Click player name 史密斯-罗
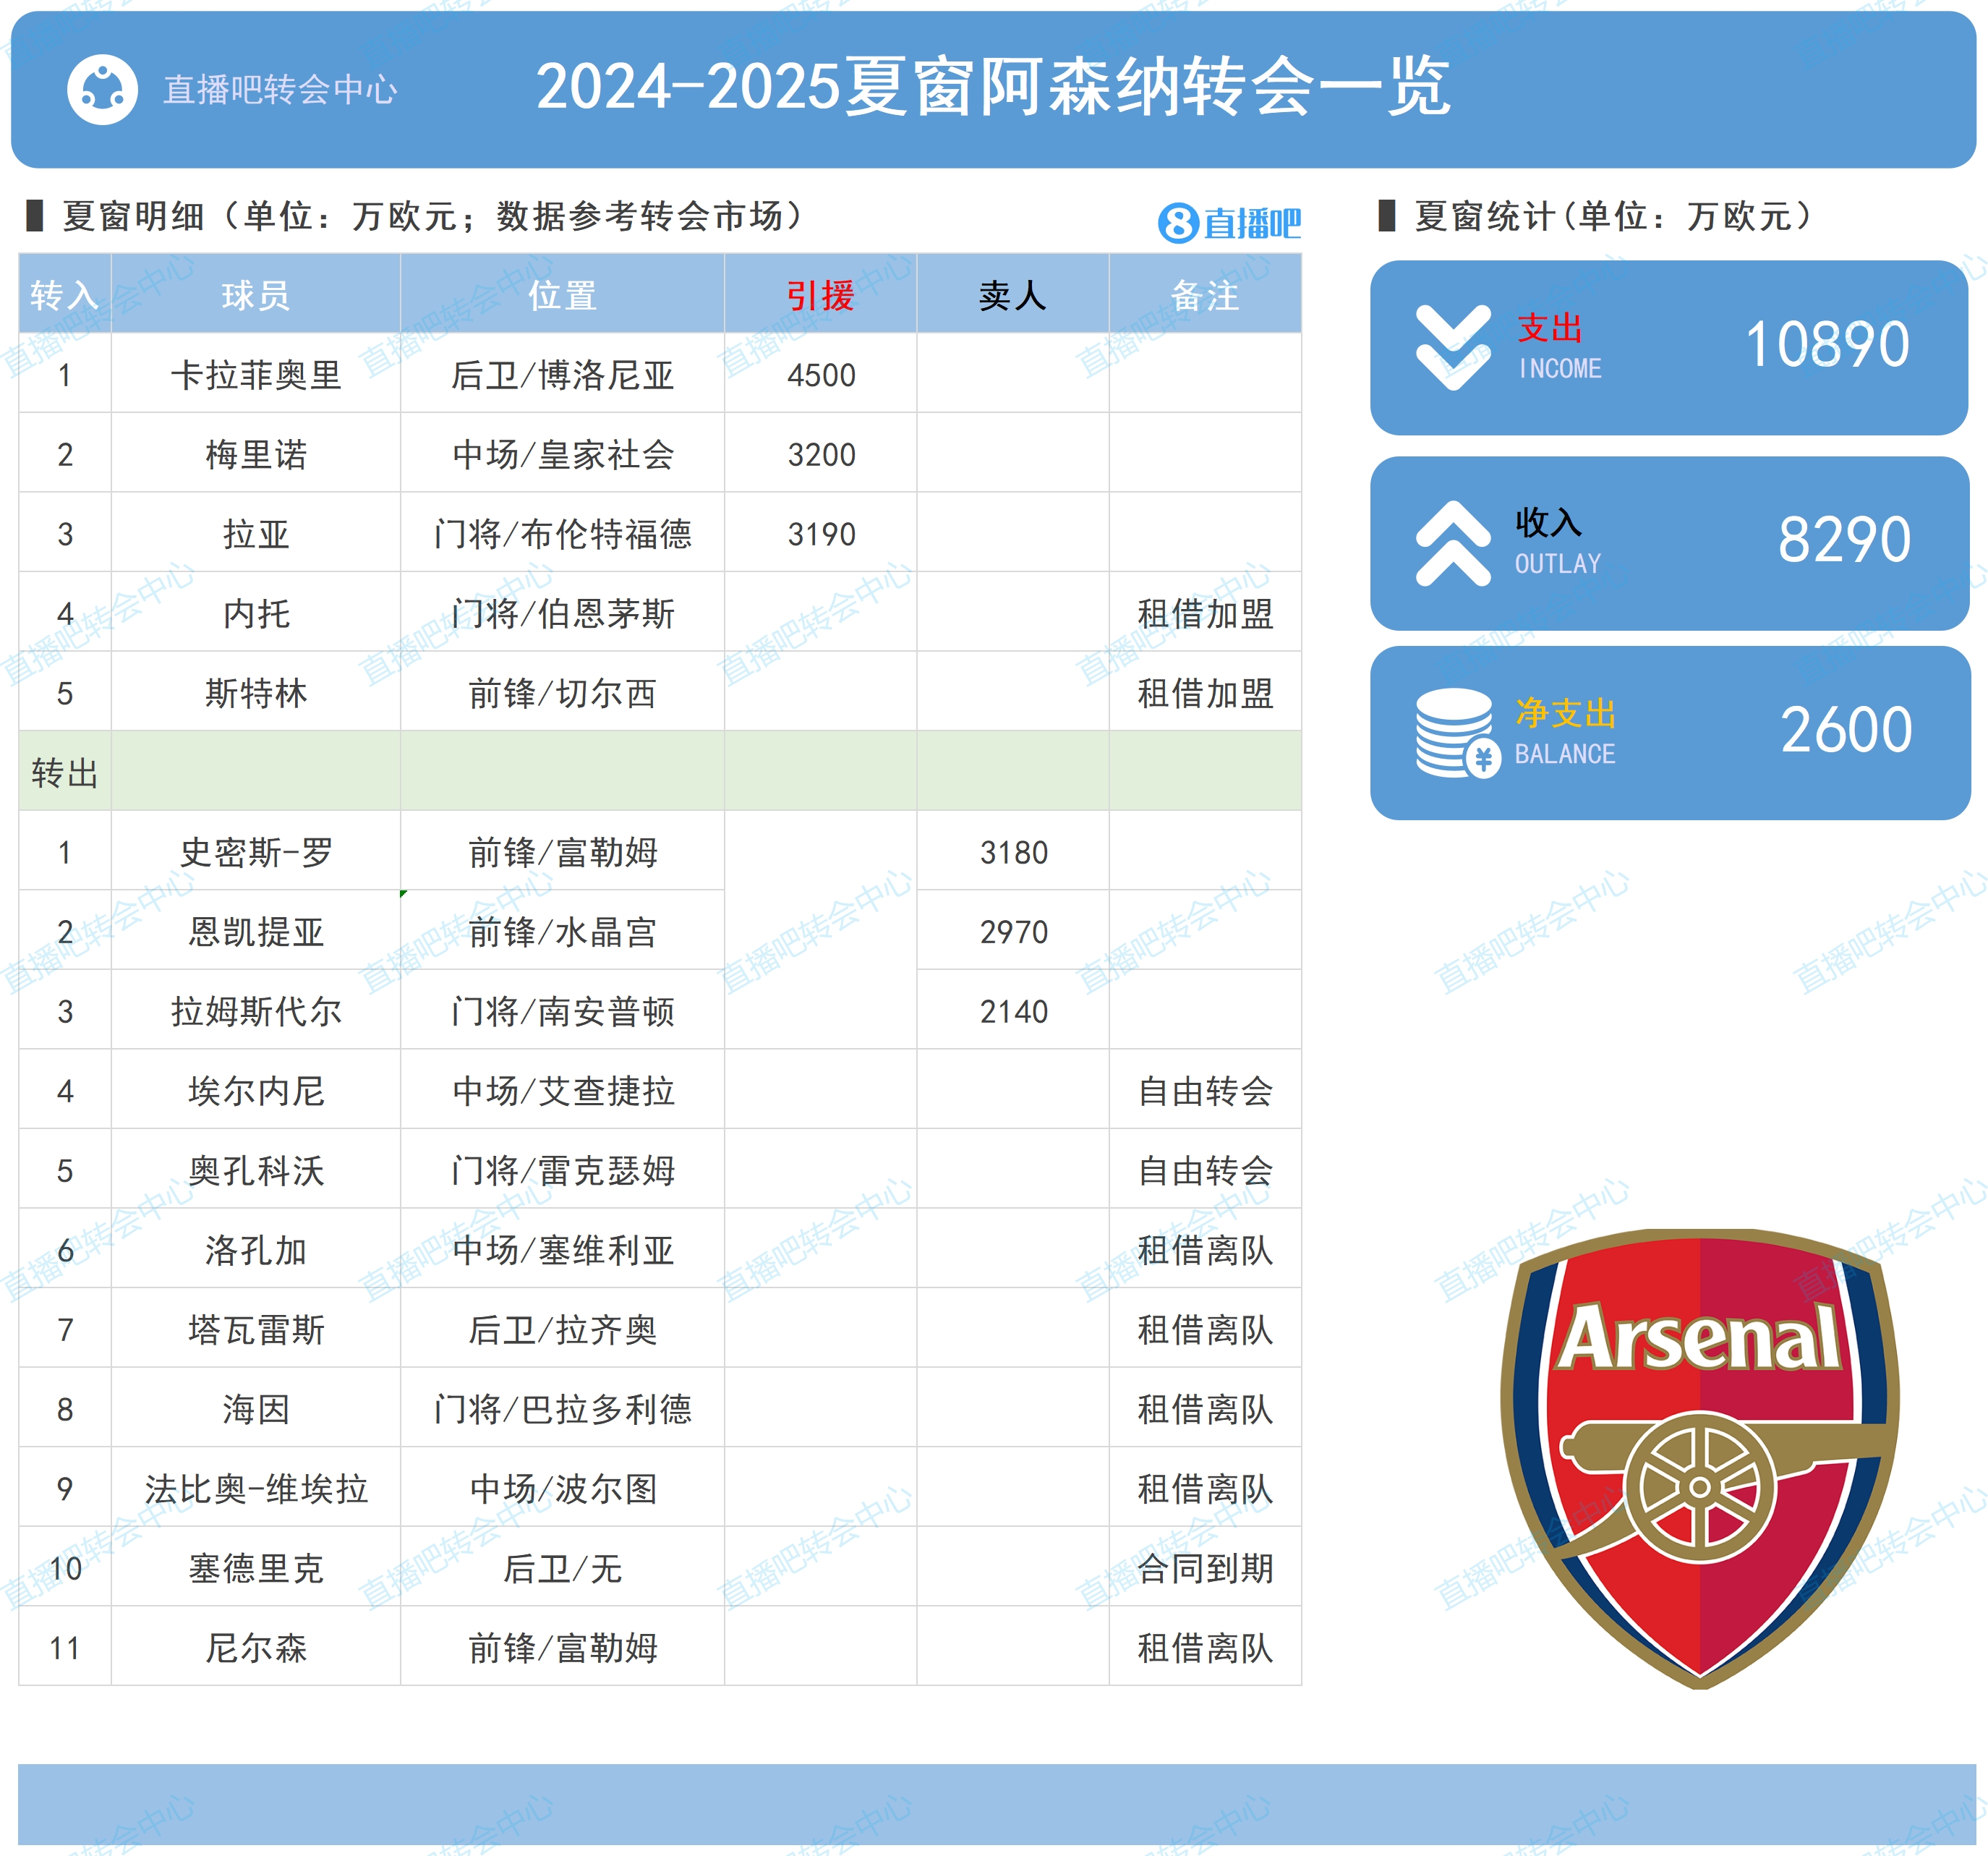 point(256,852)
